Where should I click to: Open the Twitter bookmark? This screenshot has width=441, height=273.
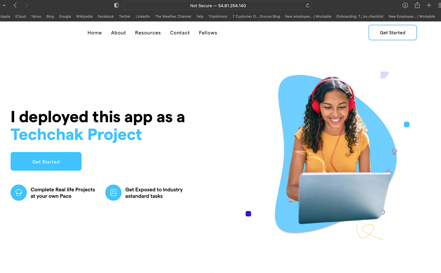point(125,16)
